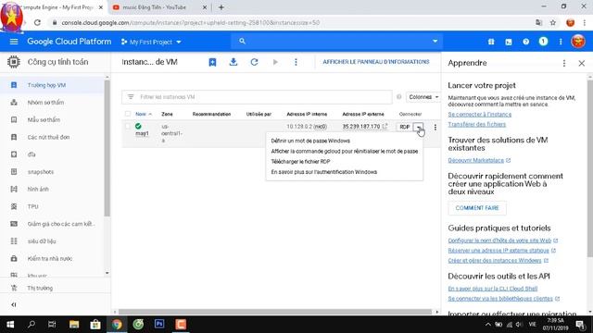This screenshot has width=593, height=333.
Task: Open the Windows Start menu
Action: [x=10, y=325]
